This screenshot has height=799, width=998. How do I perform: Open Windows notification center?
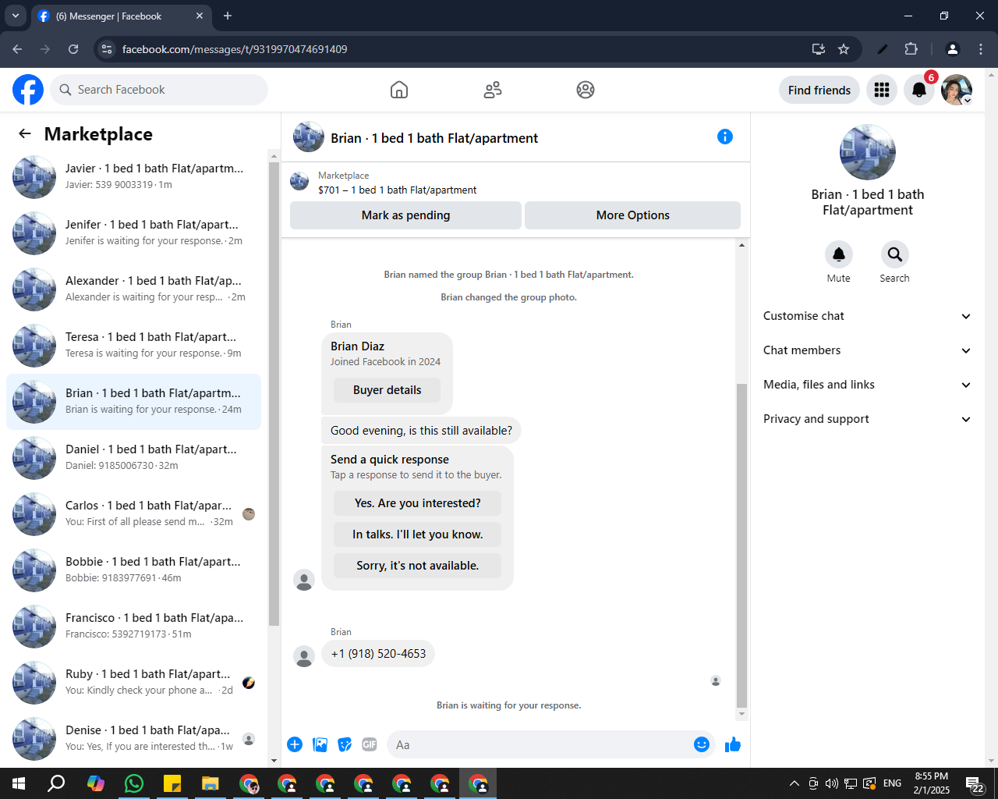pyautogui.click(x=975, y=783)
